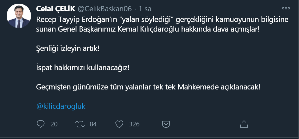
Task: Click the line "Şenliği izleyin artık!"
Action: point(68,48)
